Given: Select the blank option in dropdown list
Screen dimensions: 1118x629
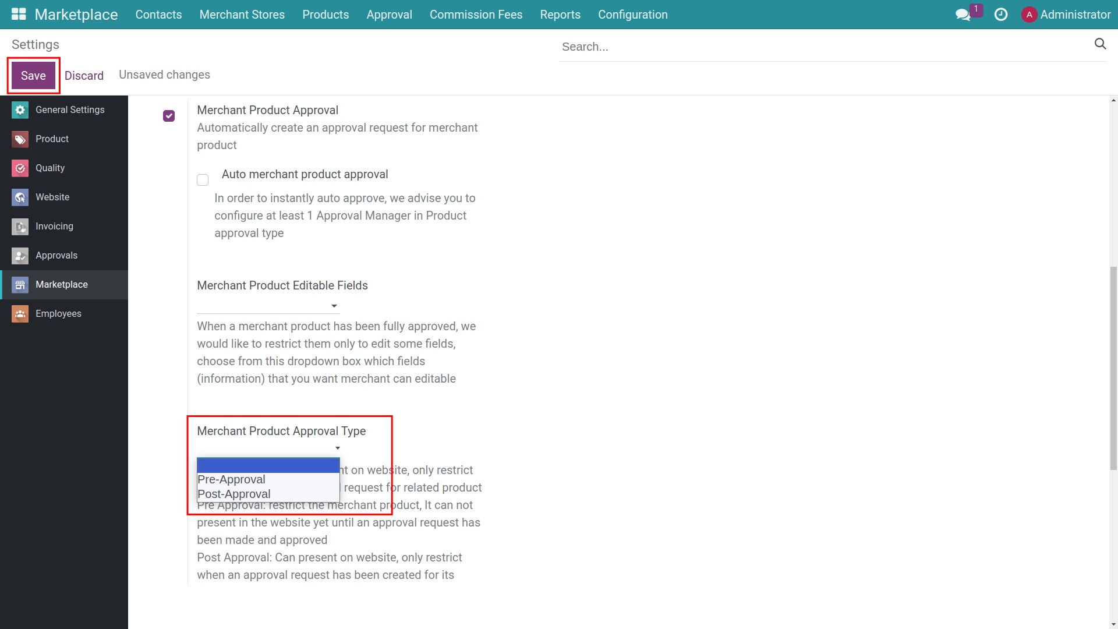Looking at the screenshot, I should [x=268, y=465].
